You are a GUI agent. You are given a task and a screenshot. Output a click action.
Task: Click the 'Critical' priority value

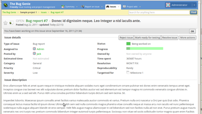tap(37, 68)
